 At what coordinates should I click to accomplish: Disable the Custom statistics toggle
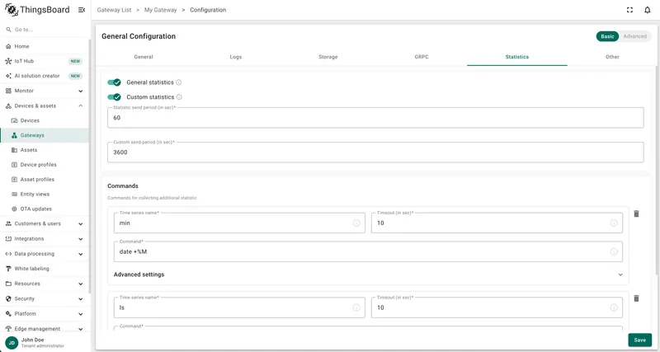(114, 97)
